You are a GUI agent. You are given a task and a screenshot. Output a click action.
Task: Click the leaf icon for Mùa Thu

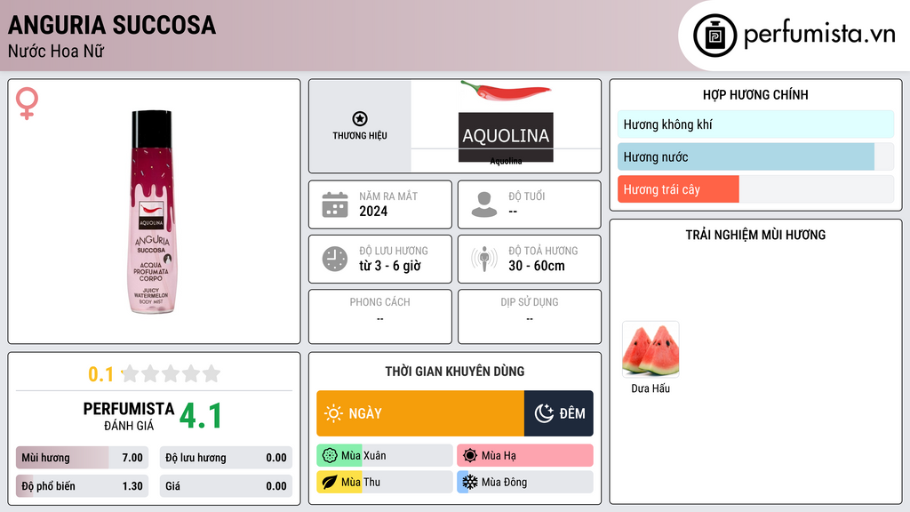tap(328, 482)
